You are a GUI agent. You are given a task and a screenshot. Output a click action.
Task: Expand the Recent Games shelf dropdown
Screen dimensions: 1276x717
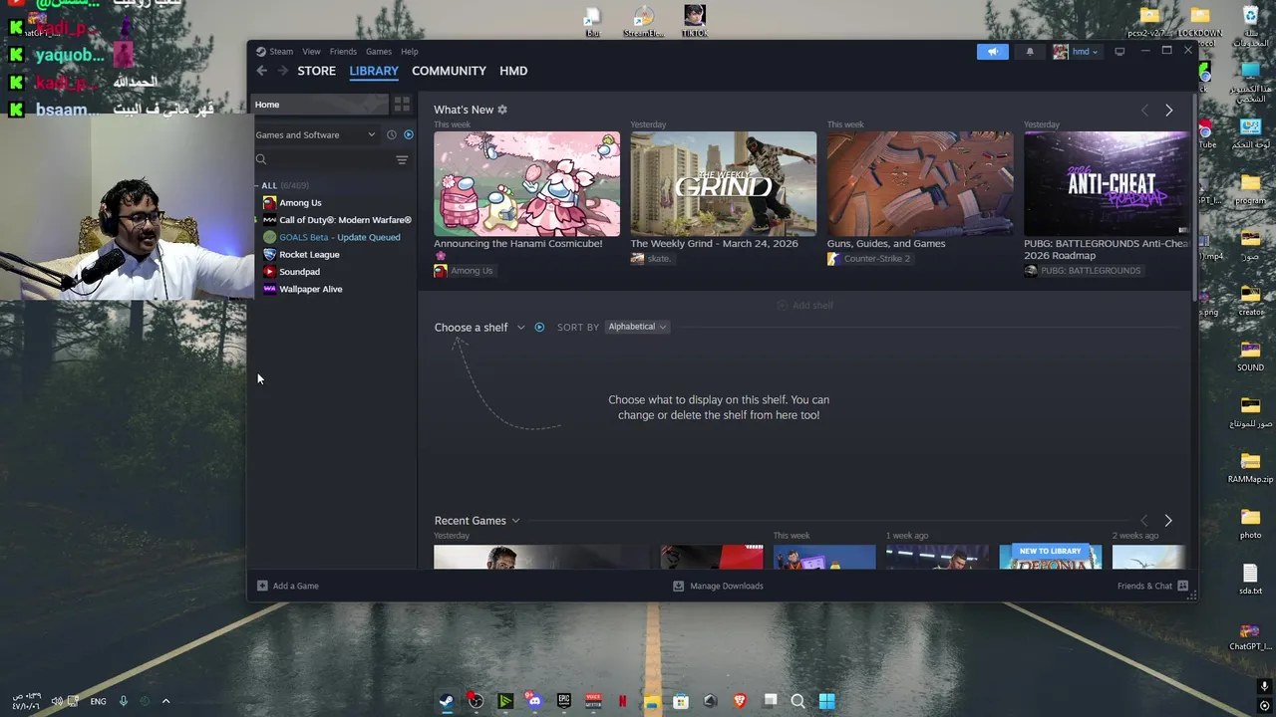[x=477, y=521]
